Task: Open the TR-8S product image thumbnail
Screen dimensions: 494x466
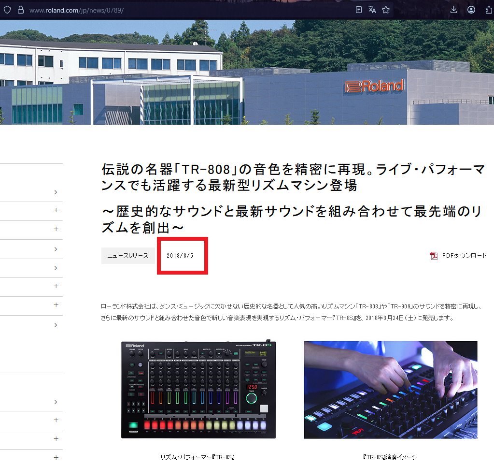Action: point(198,390)
